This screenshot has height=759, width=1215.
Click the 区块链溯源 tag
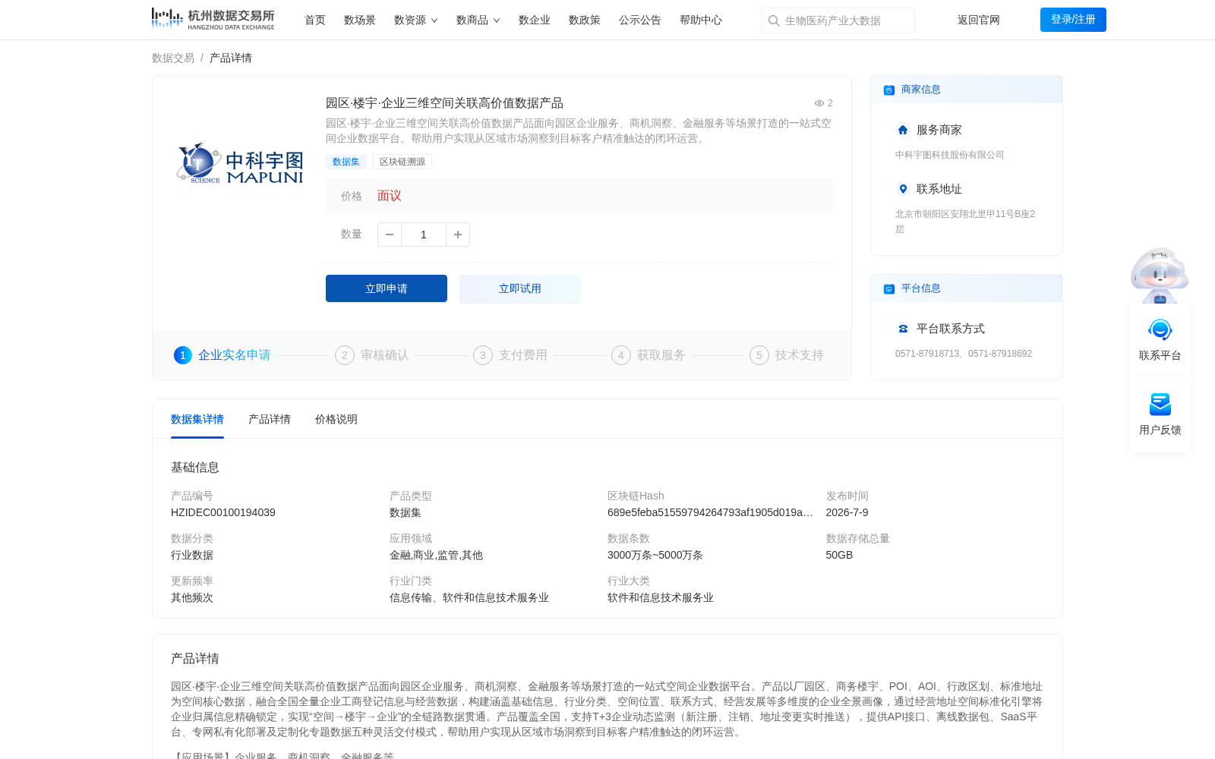pos(402,162)
